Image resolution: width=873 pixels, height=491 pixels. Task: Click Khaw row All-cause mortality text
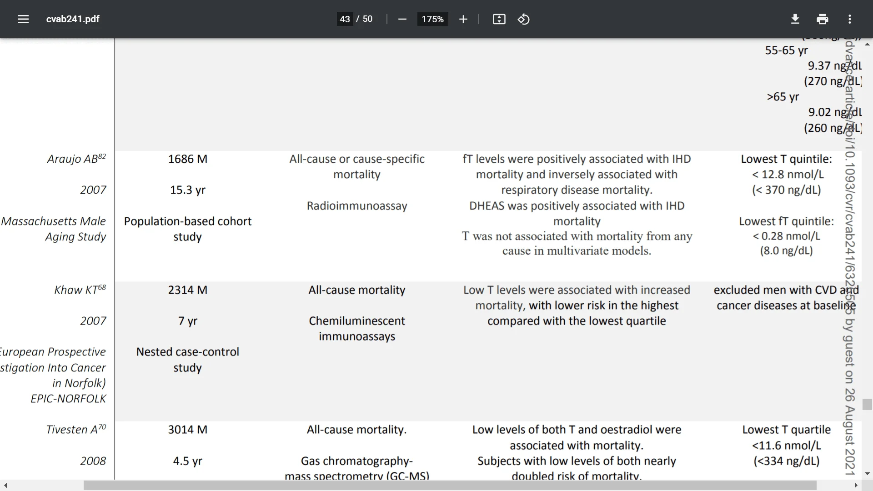click(x=357, y=290)
